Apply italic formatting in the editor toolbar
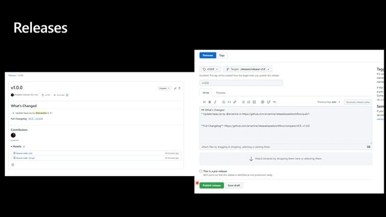Image resolution: width=386 pixels, height=217 pixels. tap(215, 102)
